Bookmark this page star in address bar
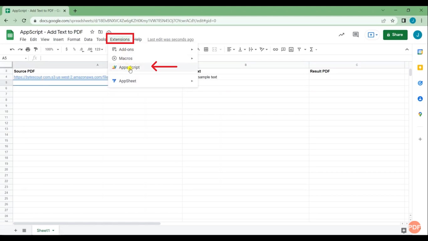The height and width of the screenshot is (241, 428). point(393,21)
